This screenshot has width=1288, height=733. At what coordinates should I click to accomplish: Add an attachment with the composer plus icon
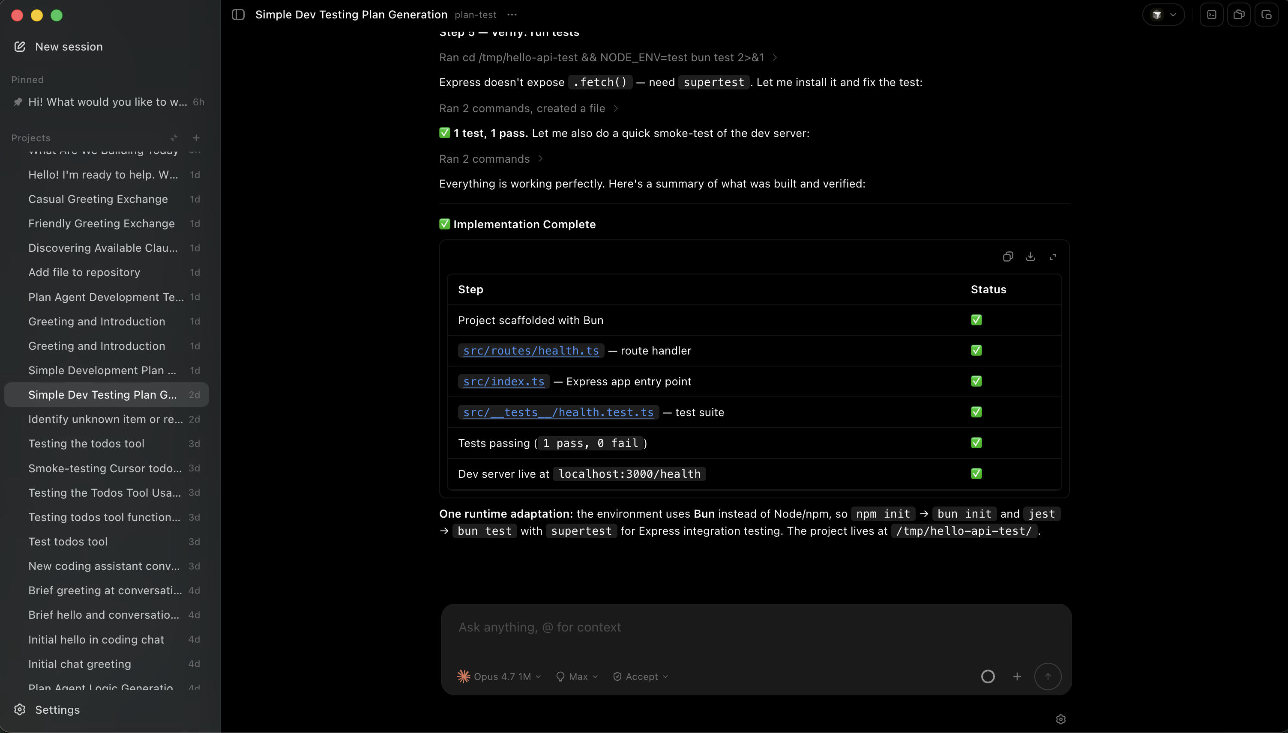click(1017, 676)
